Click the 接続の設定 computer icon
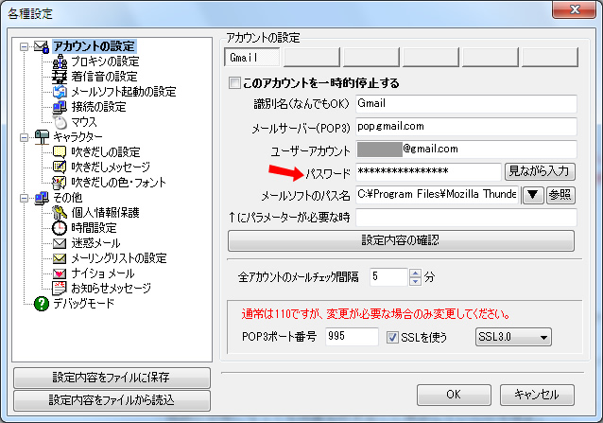 (x=60, y=107)
